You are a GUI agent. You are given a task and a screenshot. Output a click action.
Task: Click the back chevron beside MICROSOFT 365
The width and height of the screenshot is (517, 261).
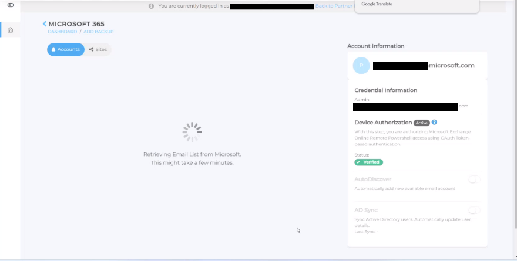click(x=45, y=23)
